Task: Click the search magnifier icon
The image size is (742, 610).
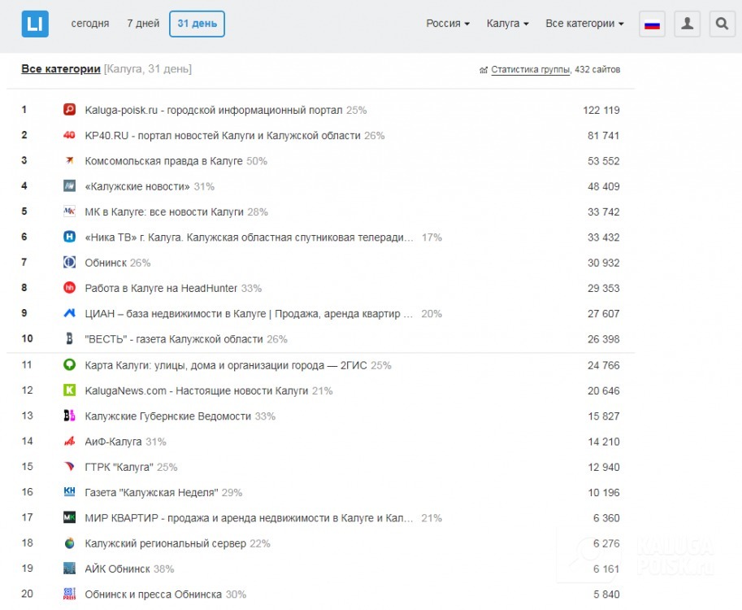Action: tap(722, 24)
